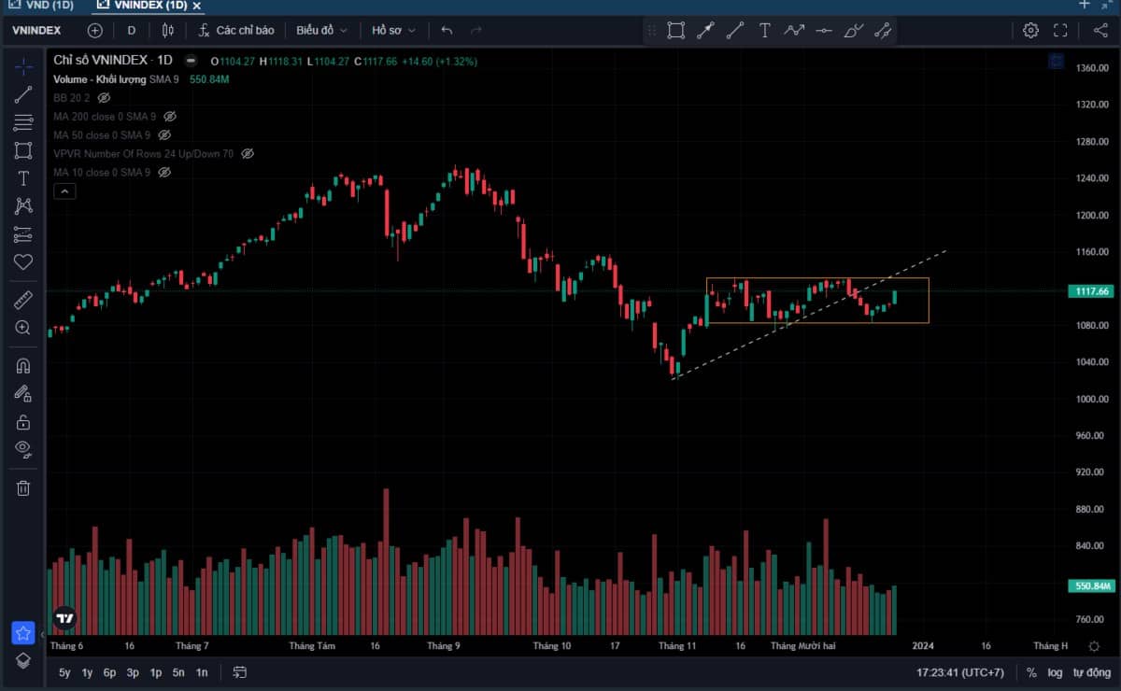This screenshot has height=691, width=1121.
Task: Click the 17:23:41 (UTC+7) timezone clock
Action: (960, 672)
